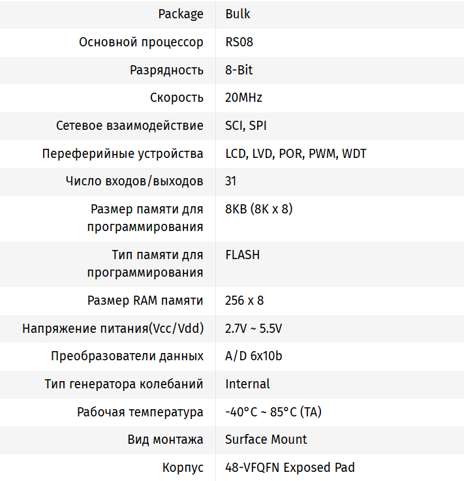Viewport: 464px width, 481px height.
Task: Click 'LCD, LVD, POR, PWM, WDT' value
Action: (x=296, y=154)
